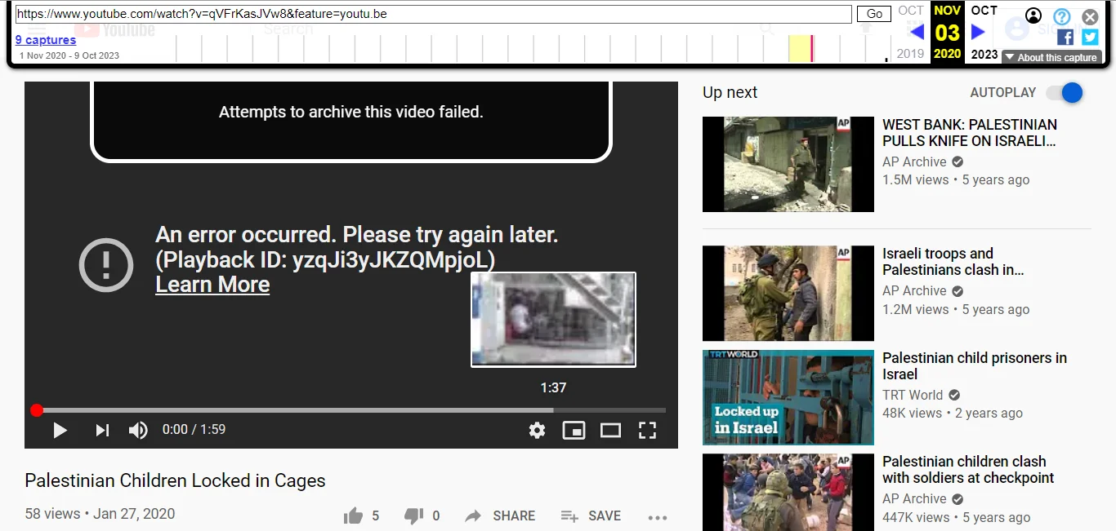Expand the About this capture panel
Viewport: 1116px width, 531px height.
point(1051,57)
